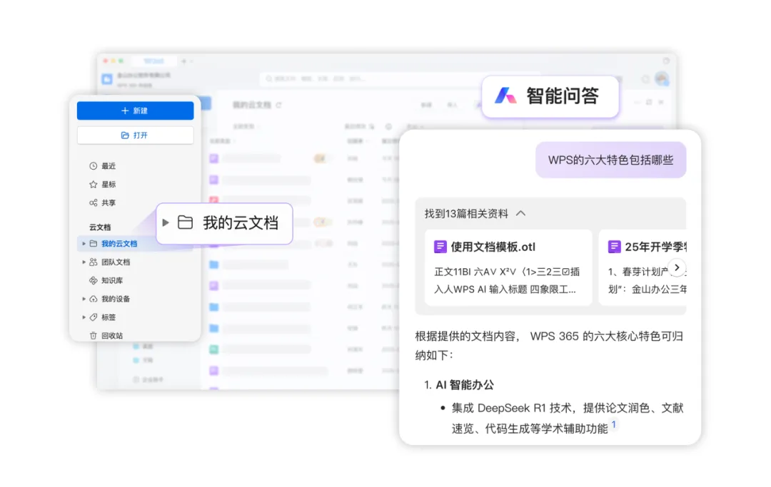Screen dimensions: 771x487
Task: Expand the sidebar 我的云文档 arrow
Action: 84,244
